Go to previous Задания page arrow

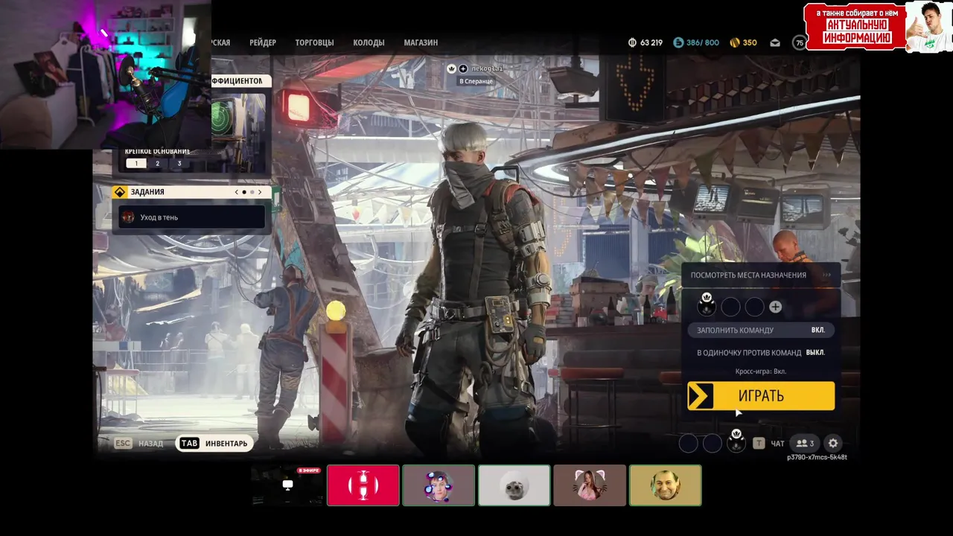click(237, 192)
